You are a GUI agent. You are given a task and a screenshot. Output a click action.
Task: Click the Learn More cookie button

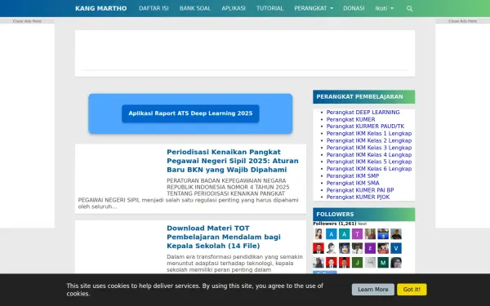(x=373, y=290)
